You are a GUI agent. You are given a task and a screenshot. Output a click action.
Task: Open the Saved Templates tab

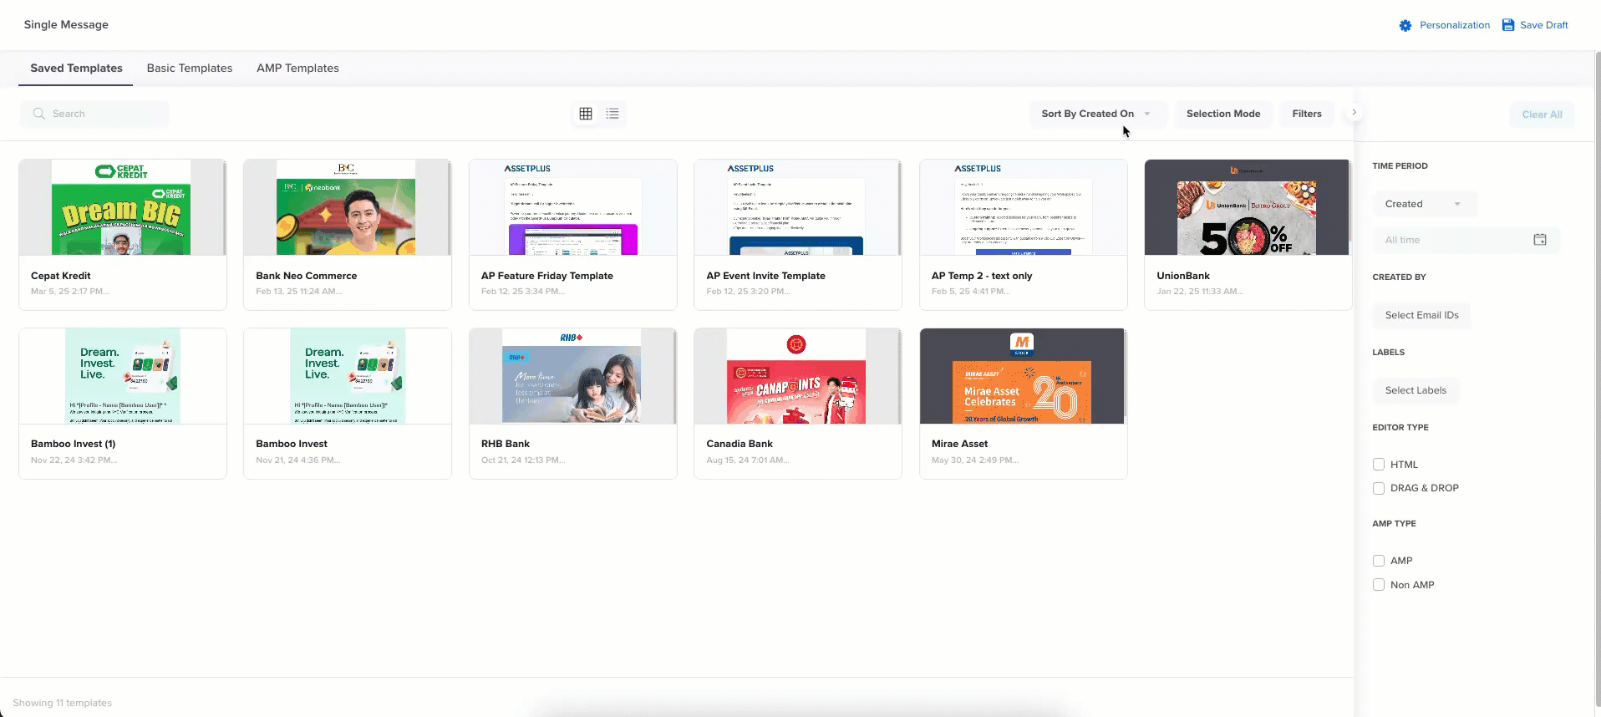click(76, 69)
